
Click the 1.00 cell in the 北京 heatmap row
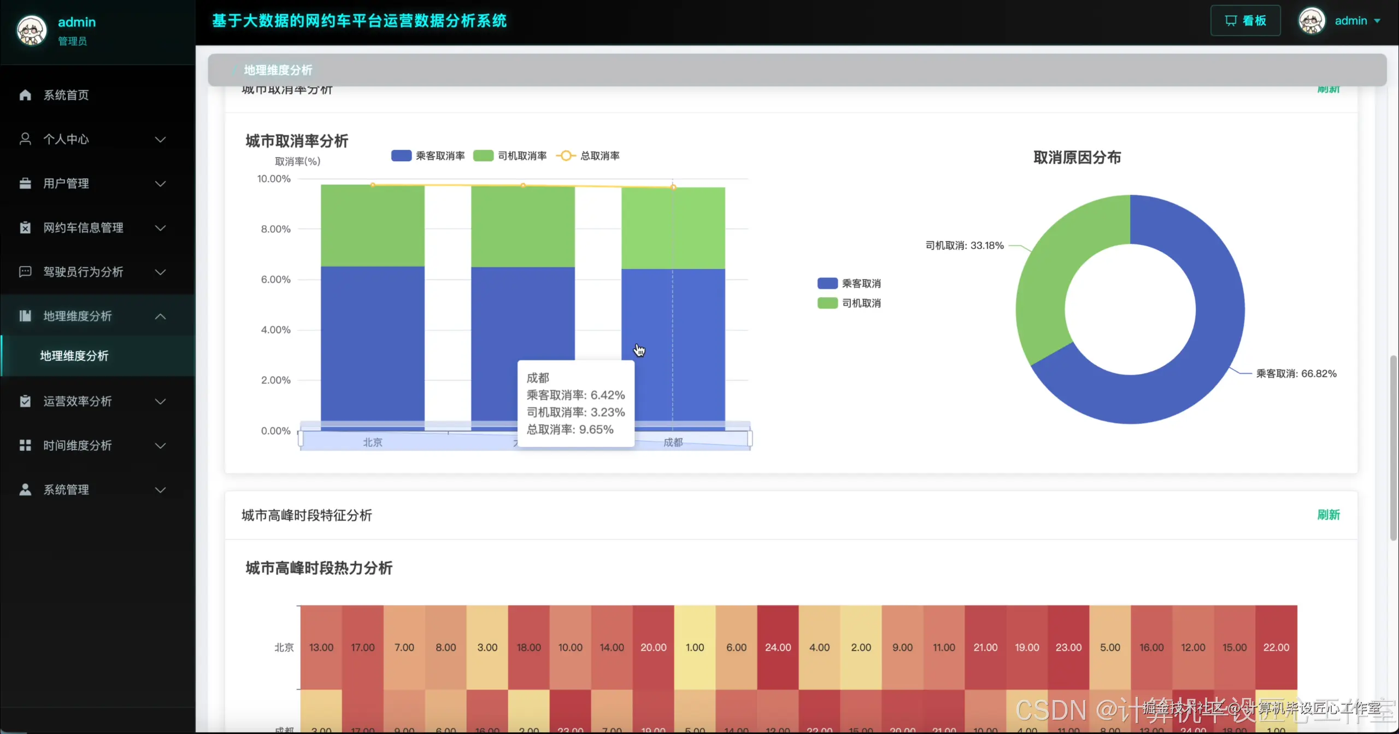(x=695, y=648)
